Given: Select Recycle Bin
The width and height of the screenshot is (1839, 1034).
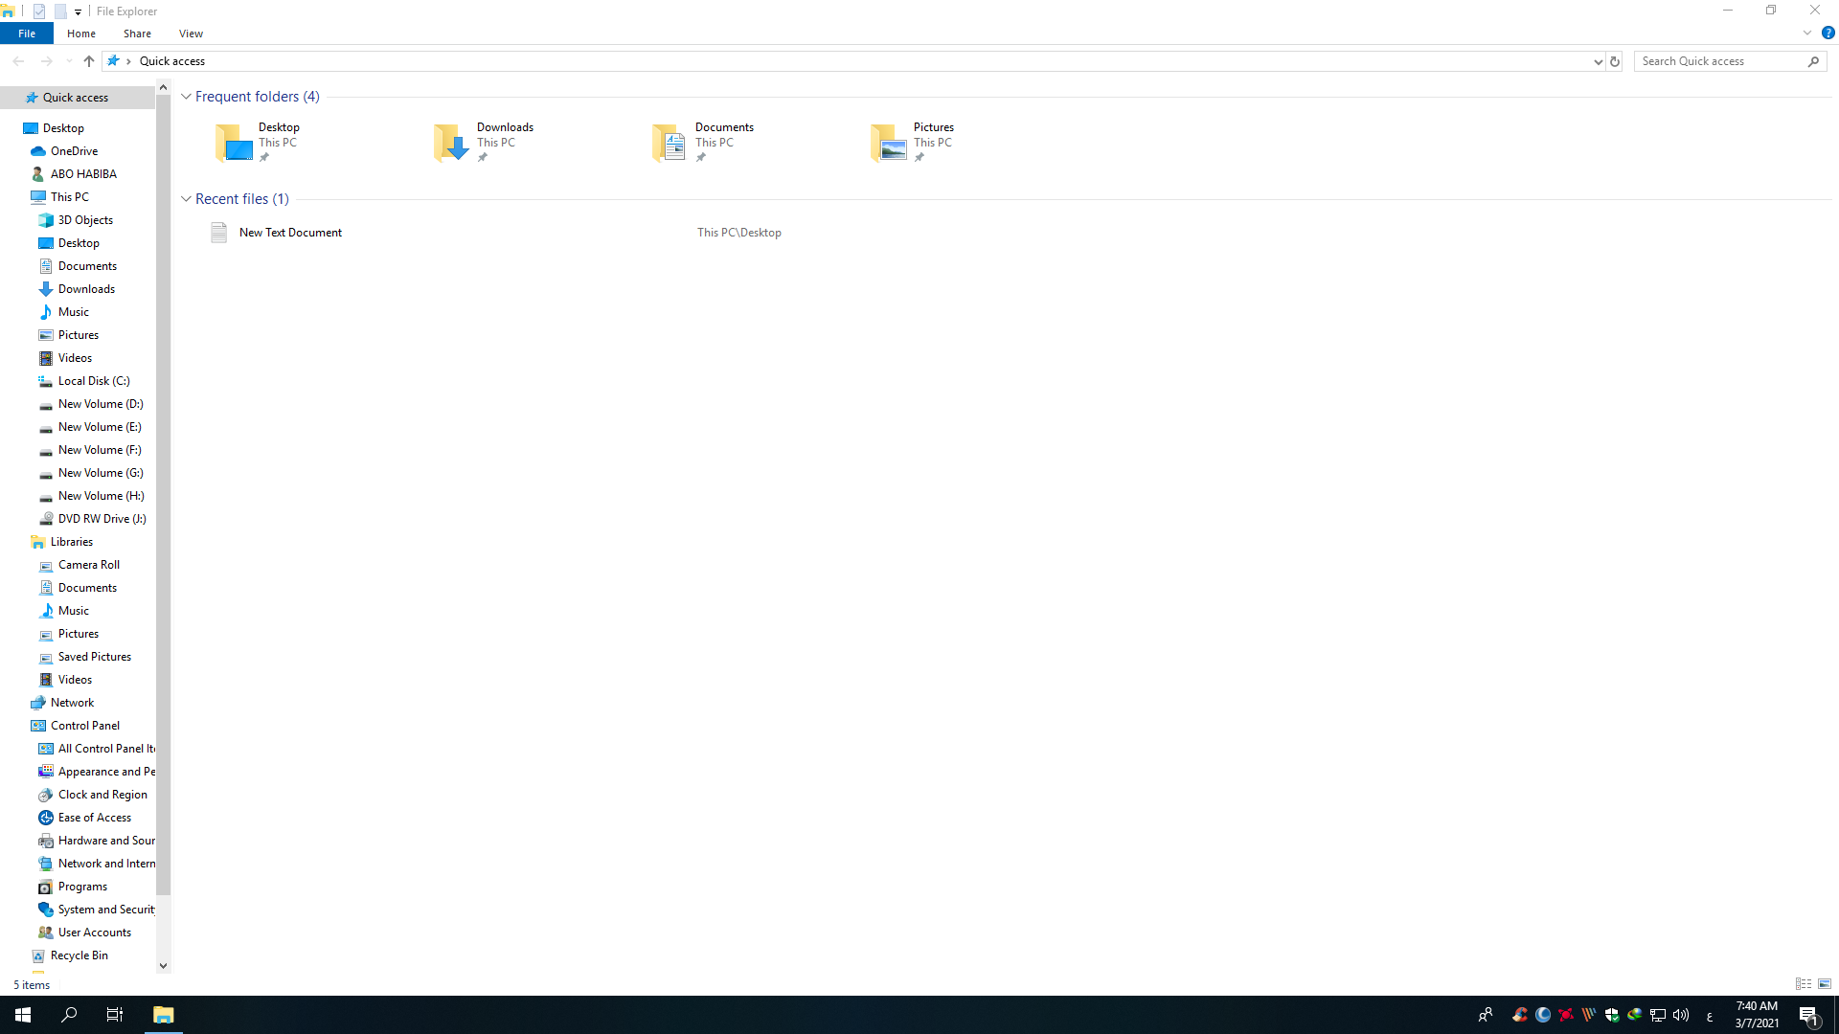Looking at the screenshot, I should tap(79, 955).
